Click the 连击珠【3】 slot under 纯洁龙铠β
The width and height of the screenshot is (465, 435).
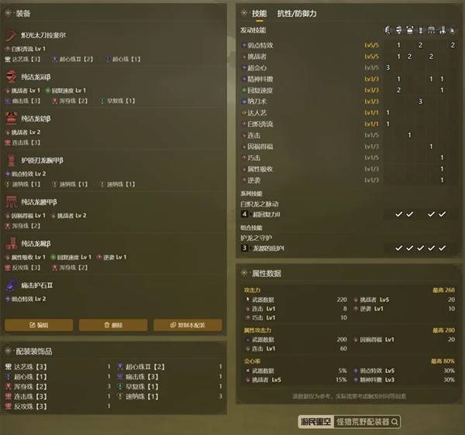click(22, 142)
